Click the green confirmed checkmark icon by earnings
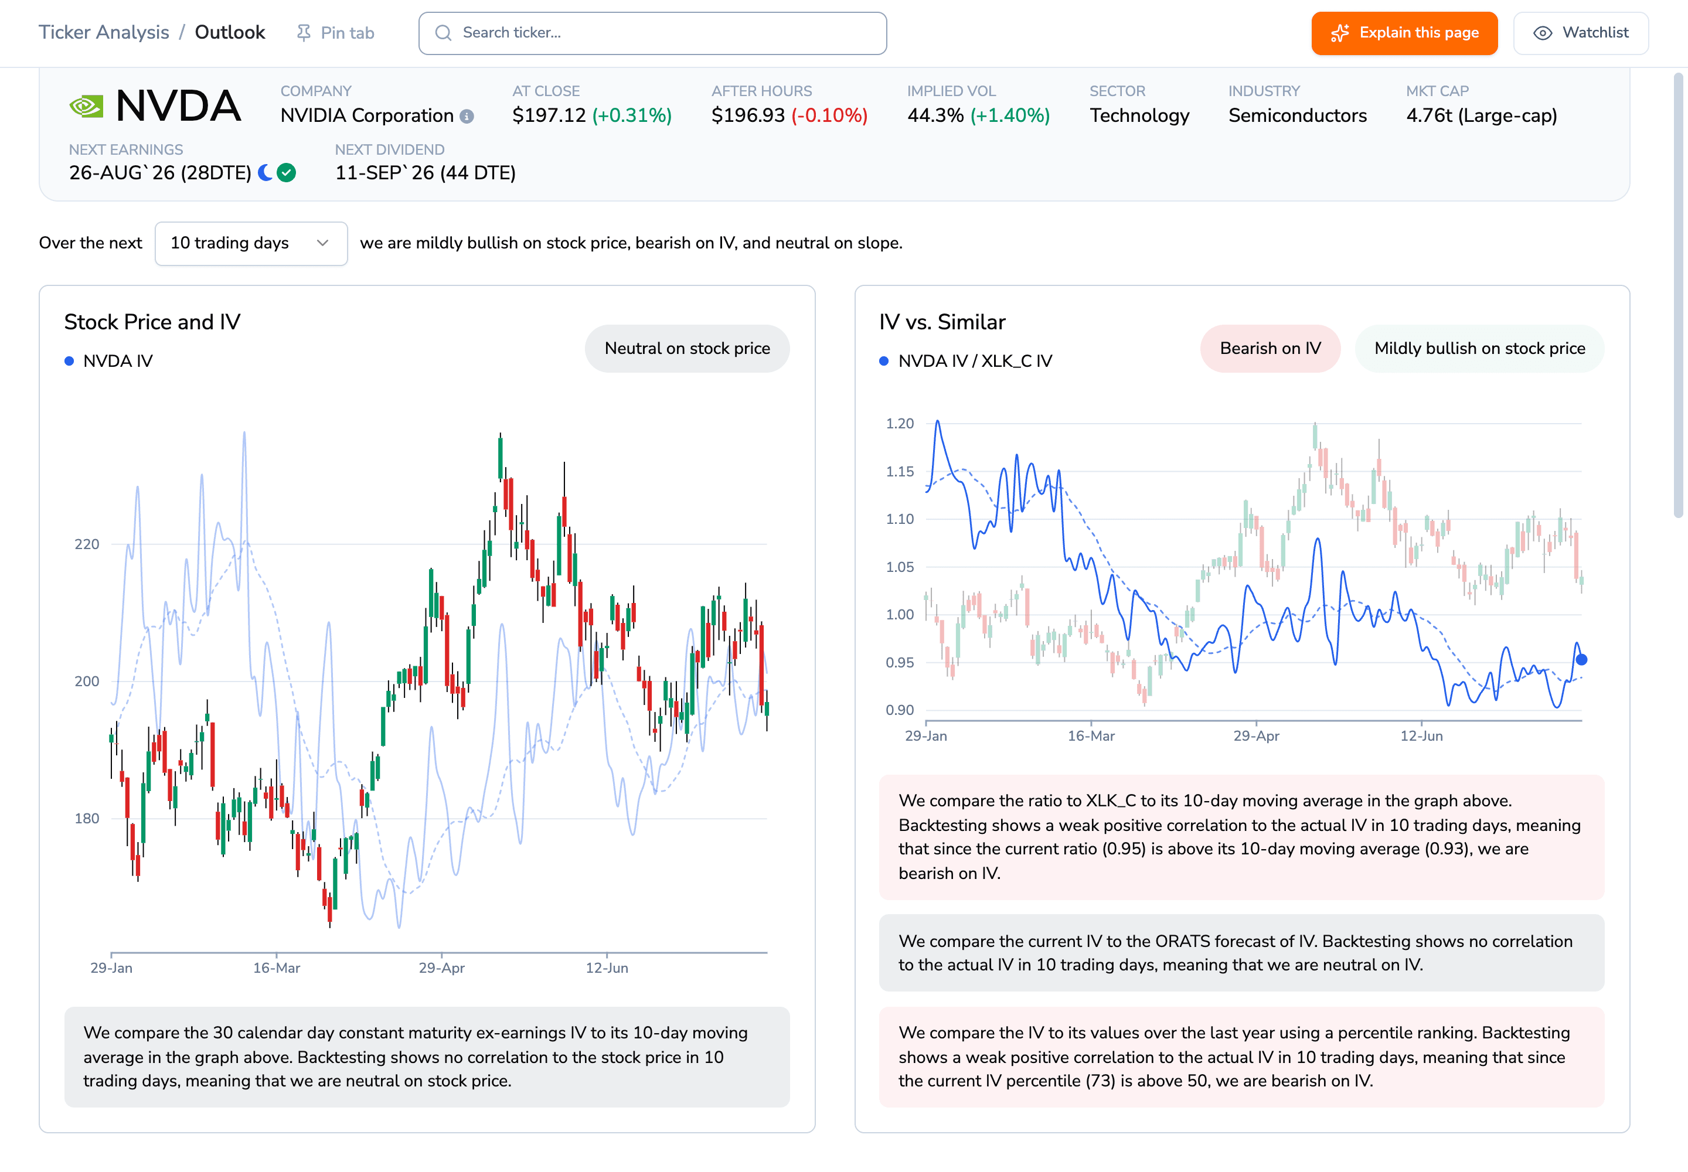The image size is (1688, 1172). coord(287,172)
